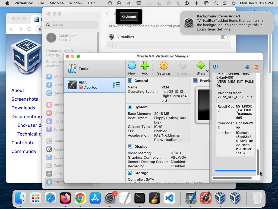
Task: Open the Community link on VirtualBox website
Action: click(24, 151)
